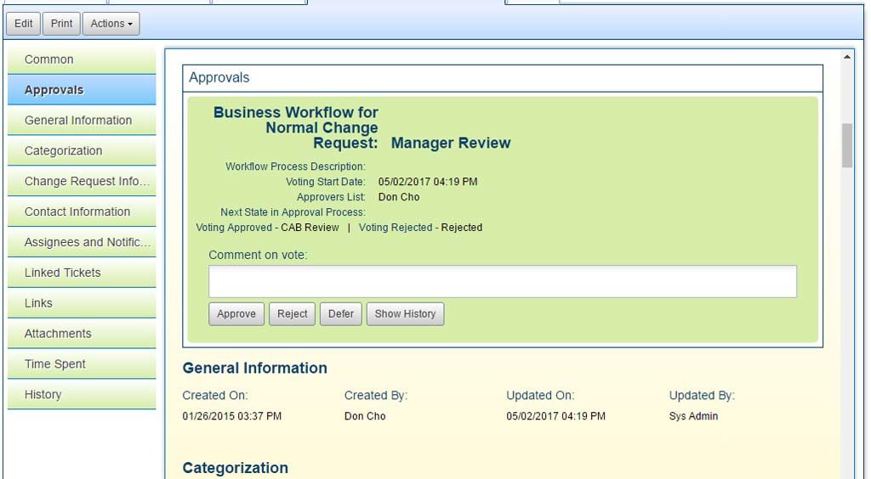View the History sidebar section
The width and height of the screenshot is (871, 479).
[x=82, y=395]
